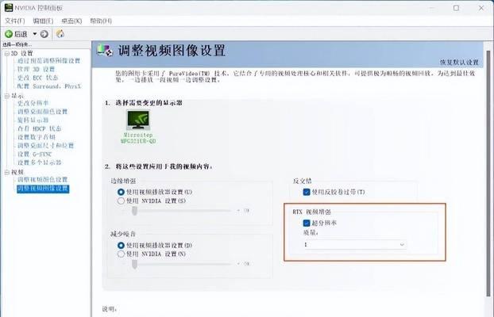
Task: Select edge enhancement 使用视频播放器设置(U) radio
Action: click(121, 192)
